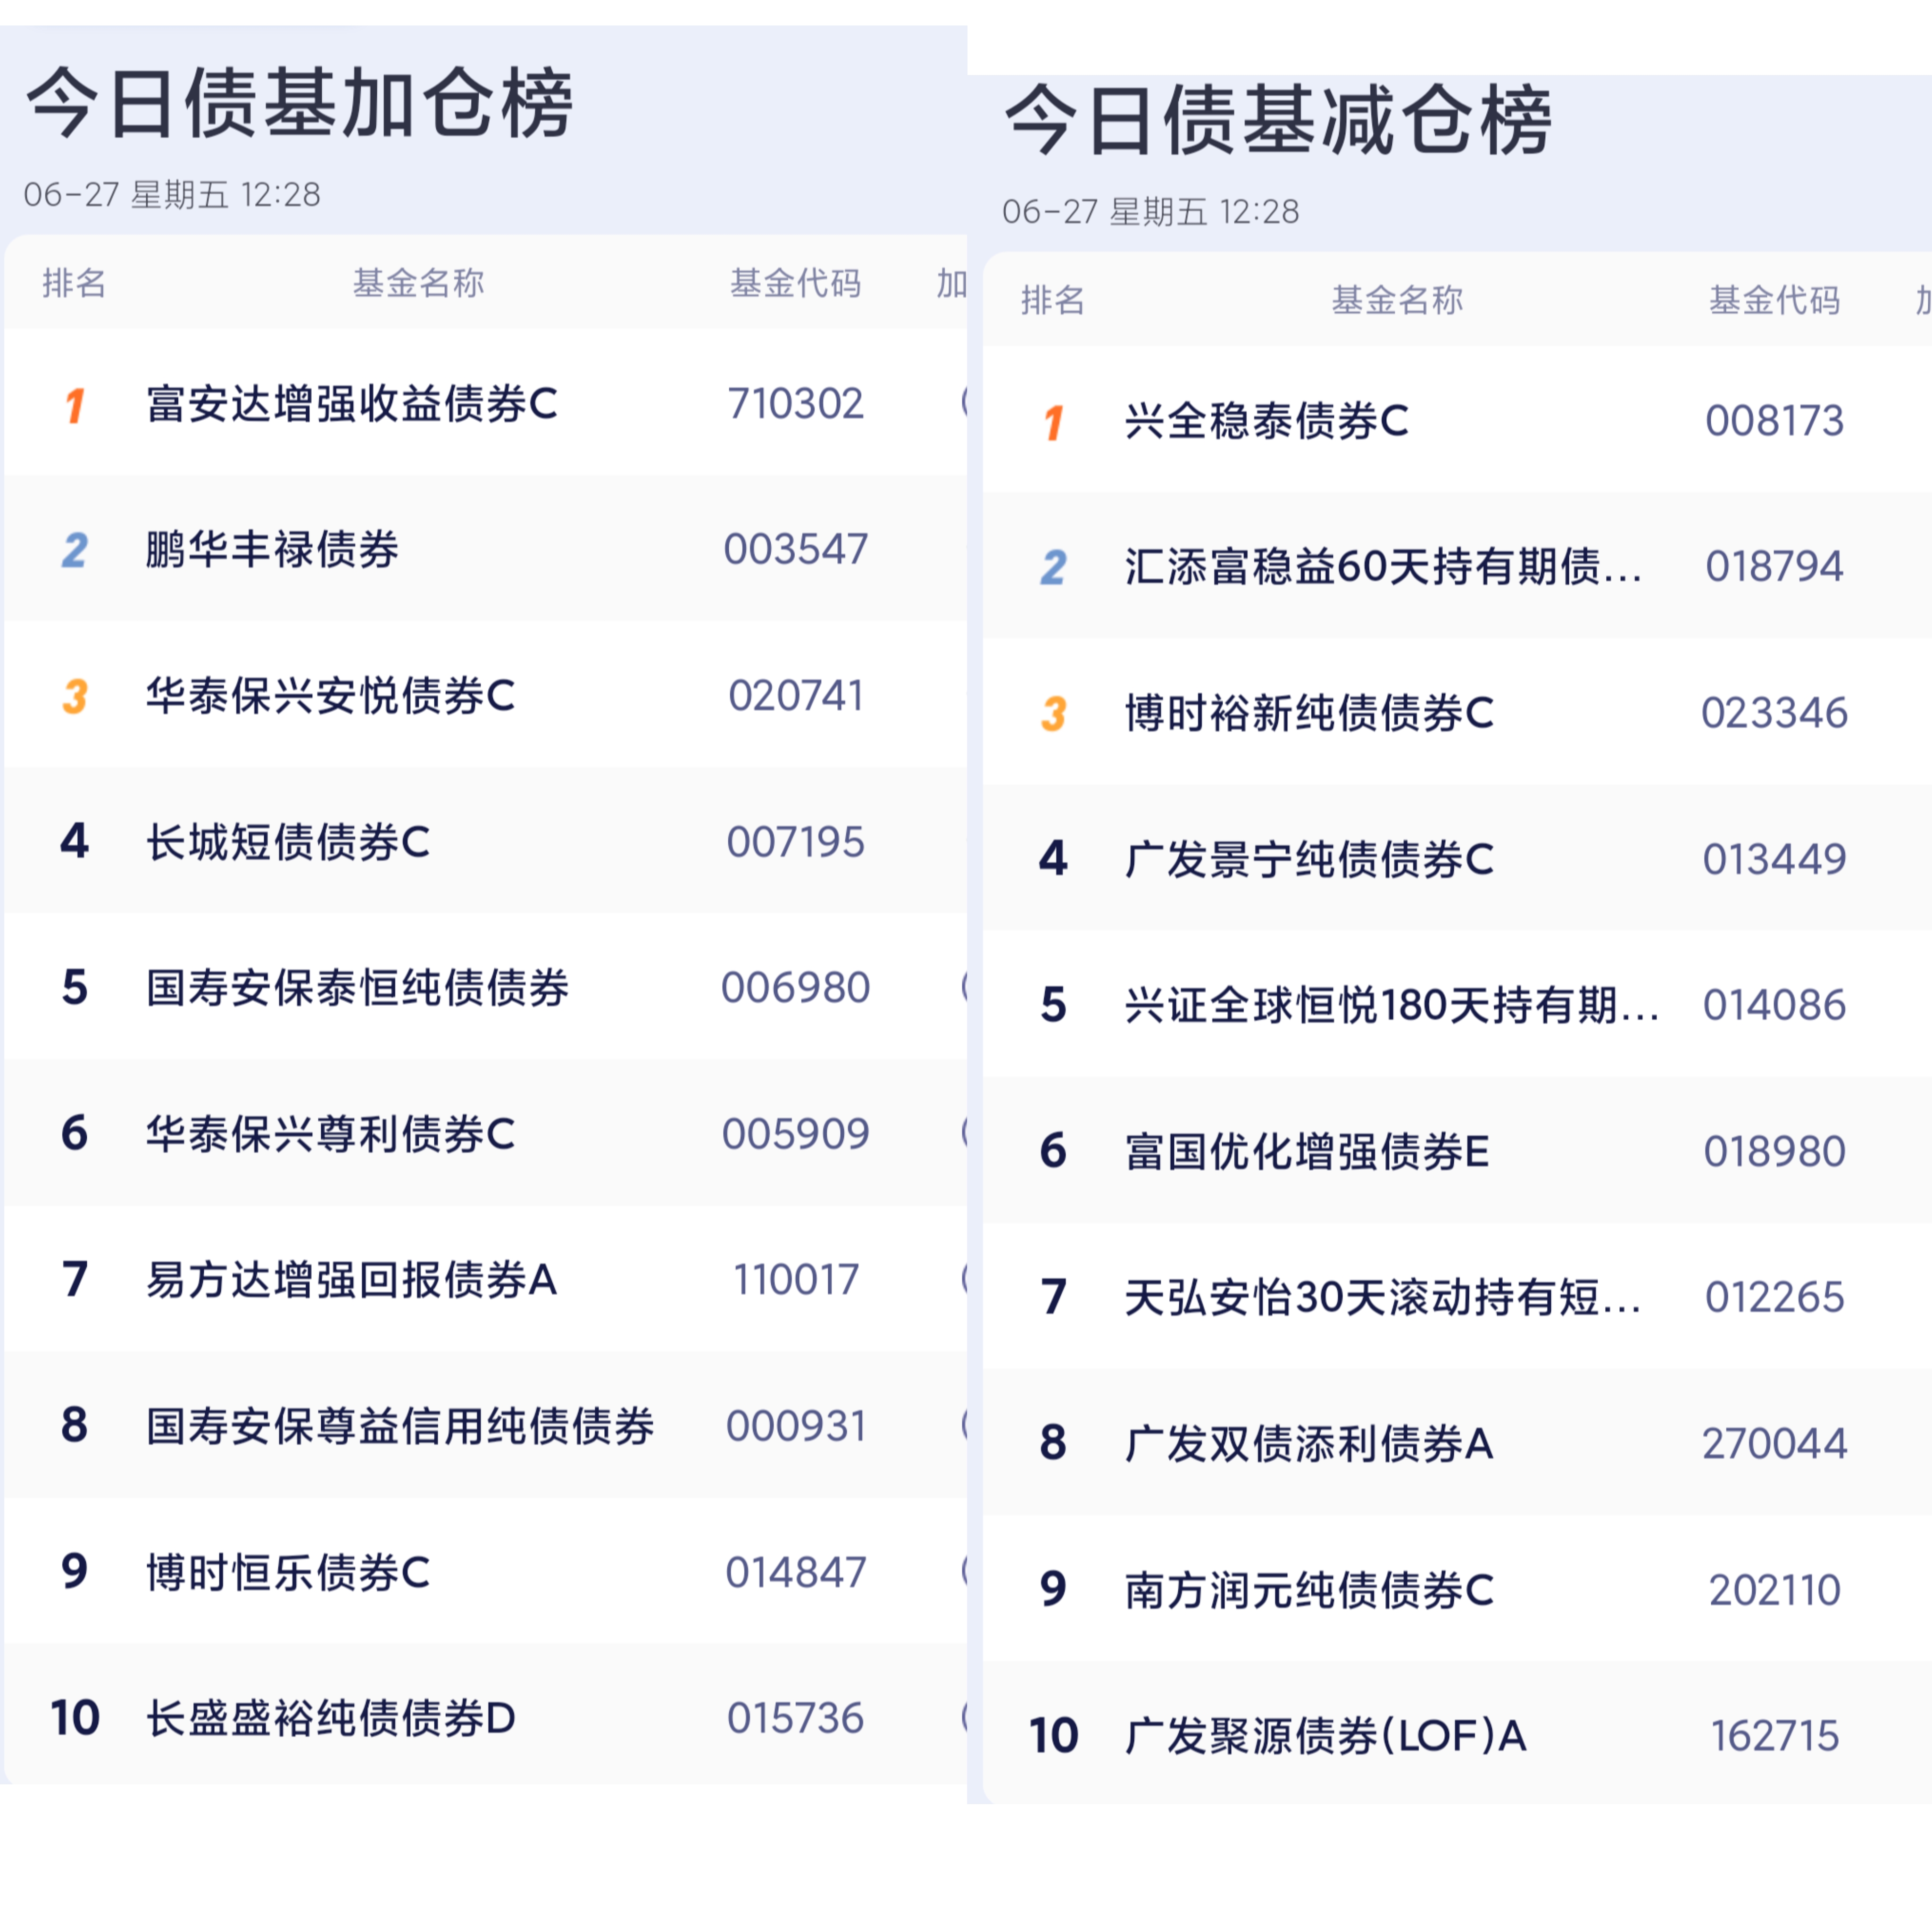Open fund 富国优化增强债券E
This screenshot has width=1932, height=1932.
[1307, 1151]
